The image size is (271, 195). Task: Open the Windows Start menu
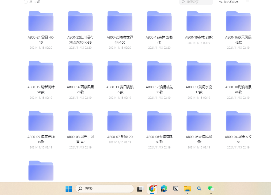(x=69, y=189)
